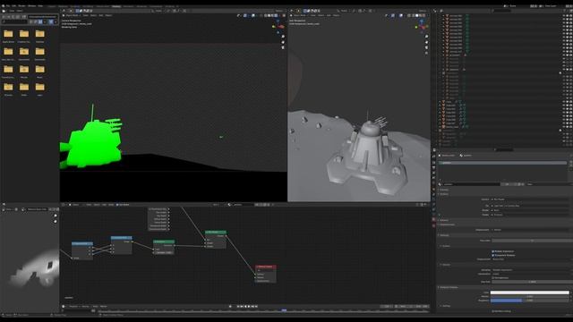Jump to the timeline start frame
This screenshot has height=322, width=573.
click(238, 307)
